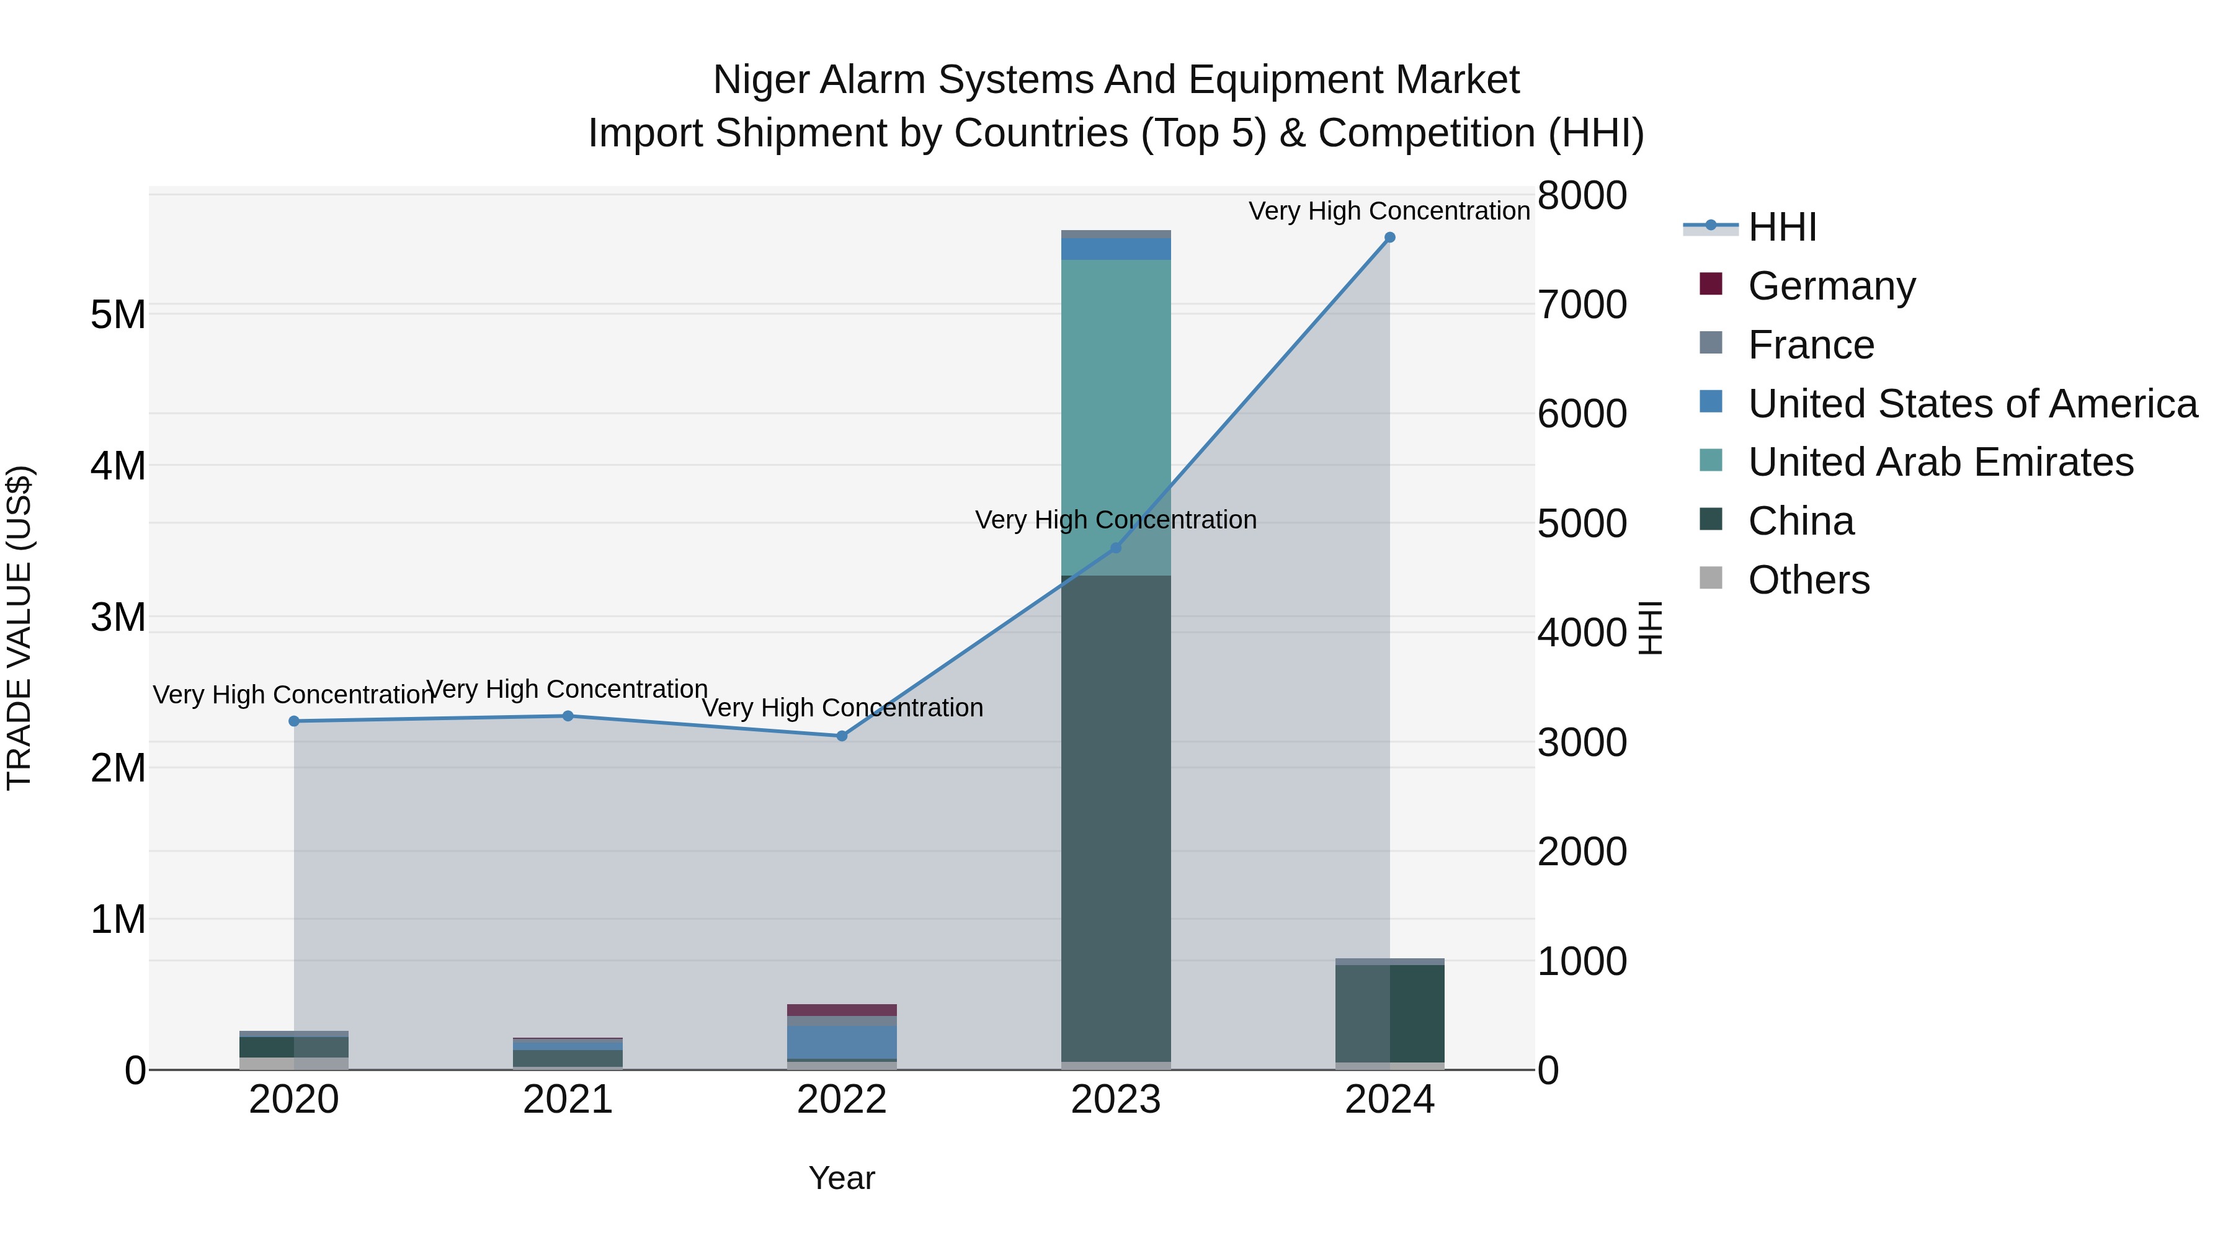Screen dimensions: 2233x1256
Task: Select the 2024 HHI data point
Action: point(1389,238)
